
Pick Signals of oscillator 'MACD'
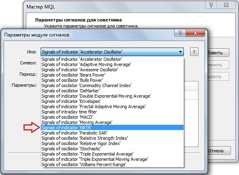coord(112,117)
